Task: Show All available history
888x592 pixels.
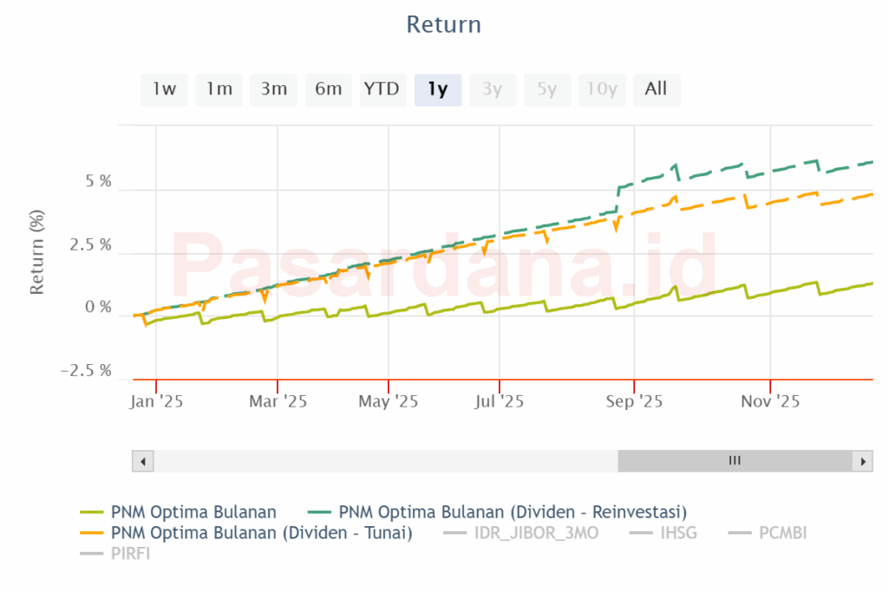Action: [x=656, y=89]
